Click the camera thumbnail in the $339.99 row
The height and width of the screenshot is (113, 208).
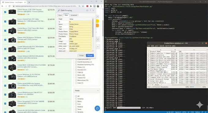click(x=12, y=95)
